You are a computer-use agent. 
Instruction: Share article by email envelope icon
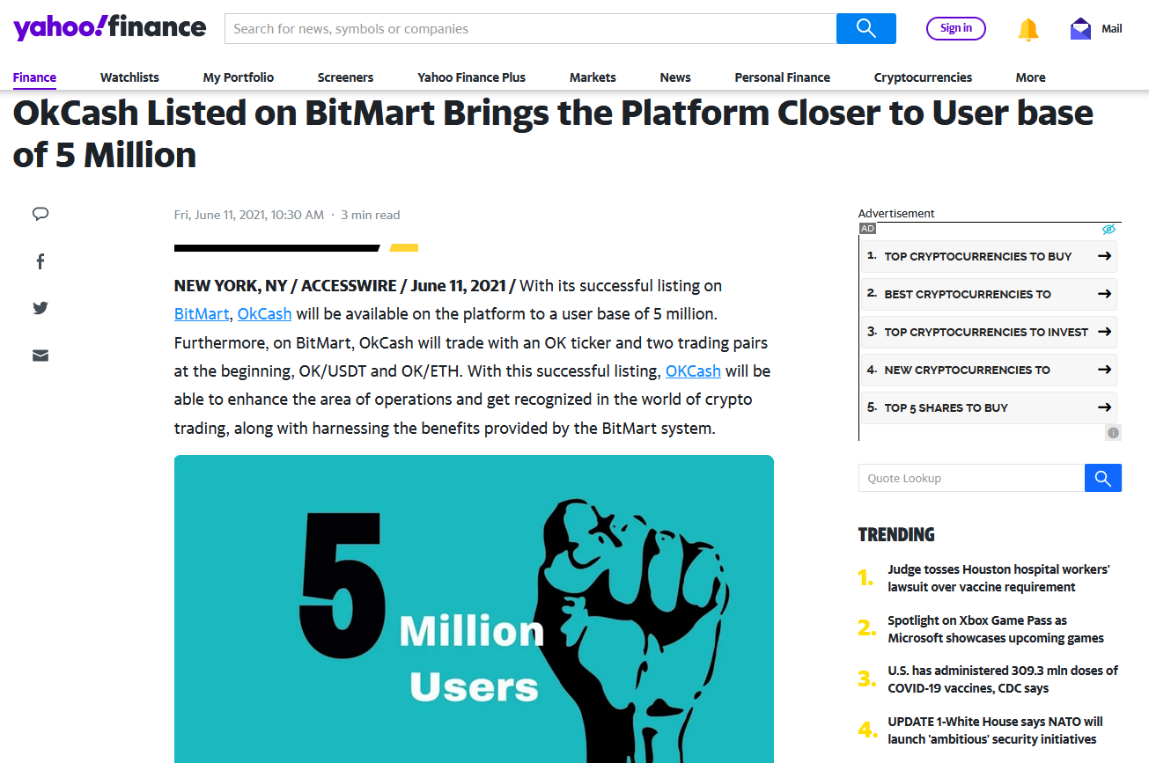41,356
